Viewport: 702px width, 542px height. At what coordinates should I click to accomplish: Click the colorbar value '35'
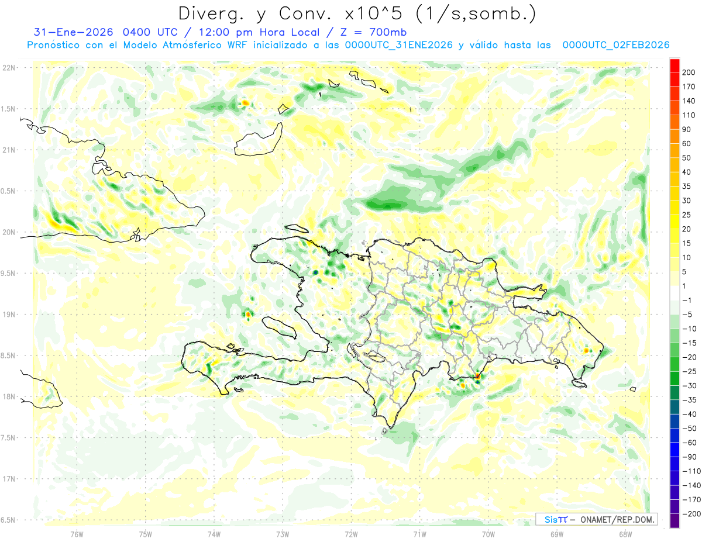(x=687, y=187)
